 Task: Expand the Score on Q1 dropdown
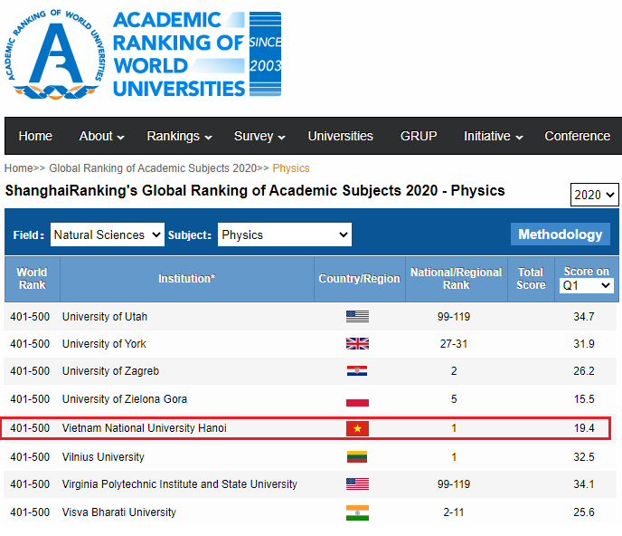(x=587, y=285)
